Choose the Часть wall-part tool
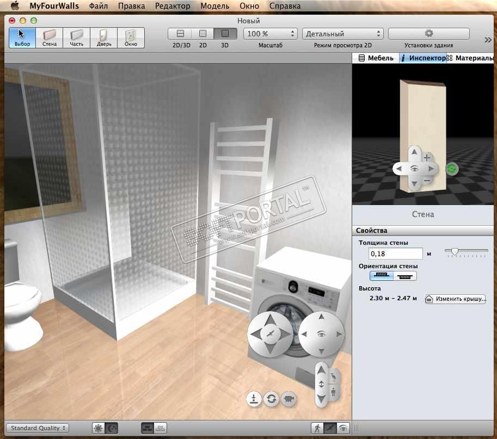The width and height of the screenshot is (497, 439). tap(76, 38)
